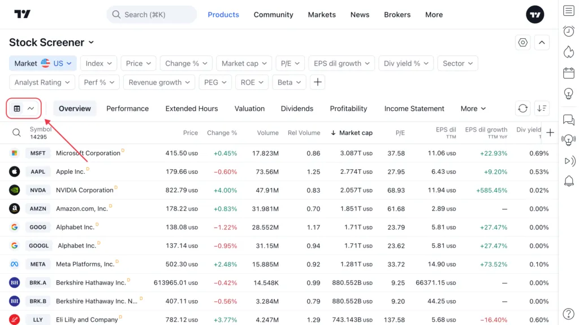Open the user profile avatar menu
579x325 pixels.
coord(535,14)
